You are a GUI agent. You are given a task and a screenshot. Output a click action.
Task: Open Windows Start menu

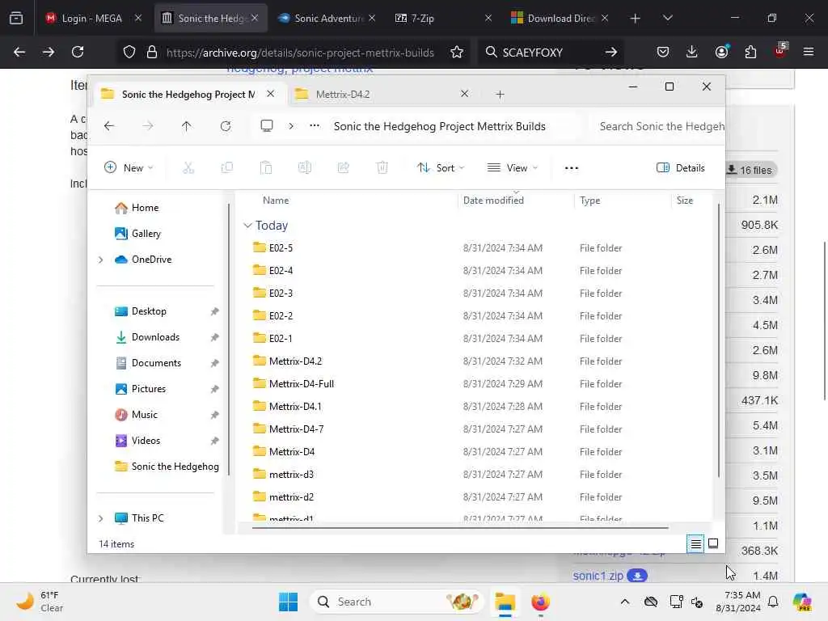click(289, 602)
